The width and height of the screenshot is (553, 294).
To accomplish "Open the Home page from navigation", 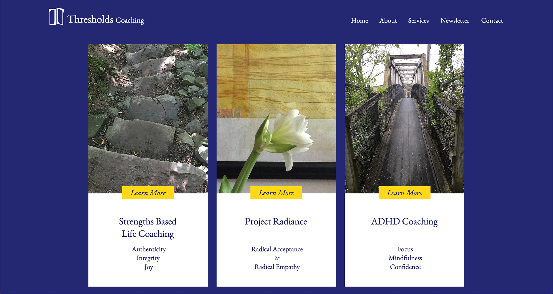I will tap(359, 20).
